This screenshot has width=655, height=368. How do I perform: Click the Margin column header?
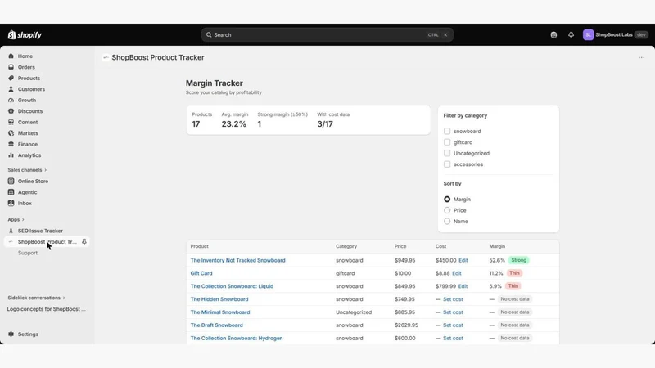coord(497,246)
